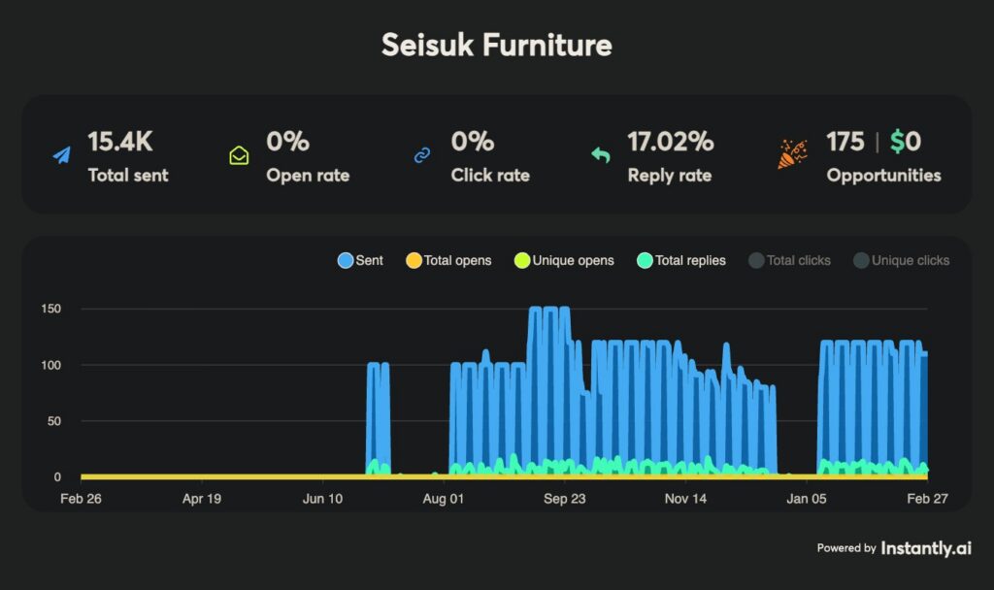Toggle the Sent series in legend

(x=360, y=260)
